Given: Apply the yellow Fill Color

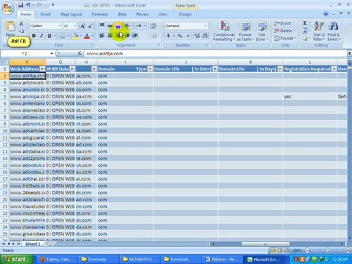Looking at the screenshot, I should 76,36.
